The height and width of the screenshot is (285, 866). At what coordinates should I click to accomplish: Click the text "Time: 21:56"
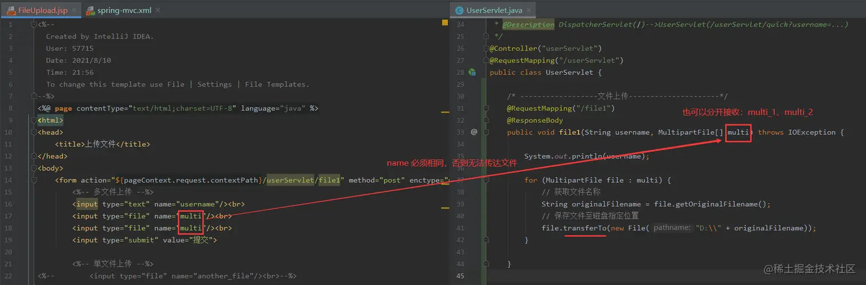click(70, 73)
